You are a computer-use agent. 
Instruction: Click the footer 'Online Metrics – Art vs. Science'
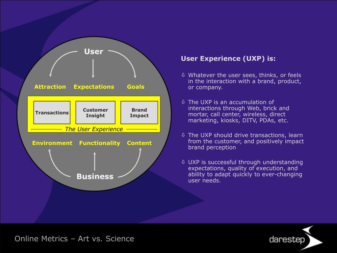(x=74, y=239)
